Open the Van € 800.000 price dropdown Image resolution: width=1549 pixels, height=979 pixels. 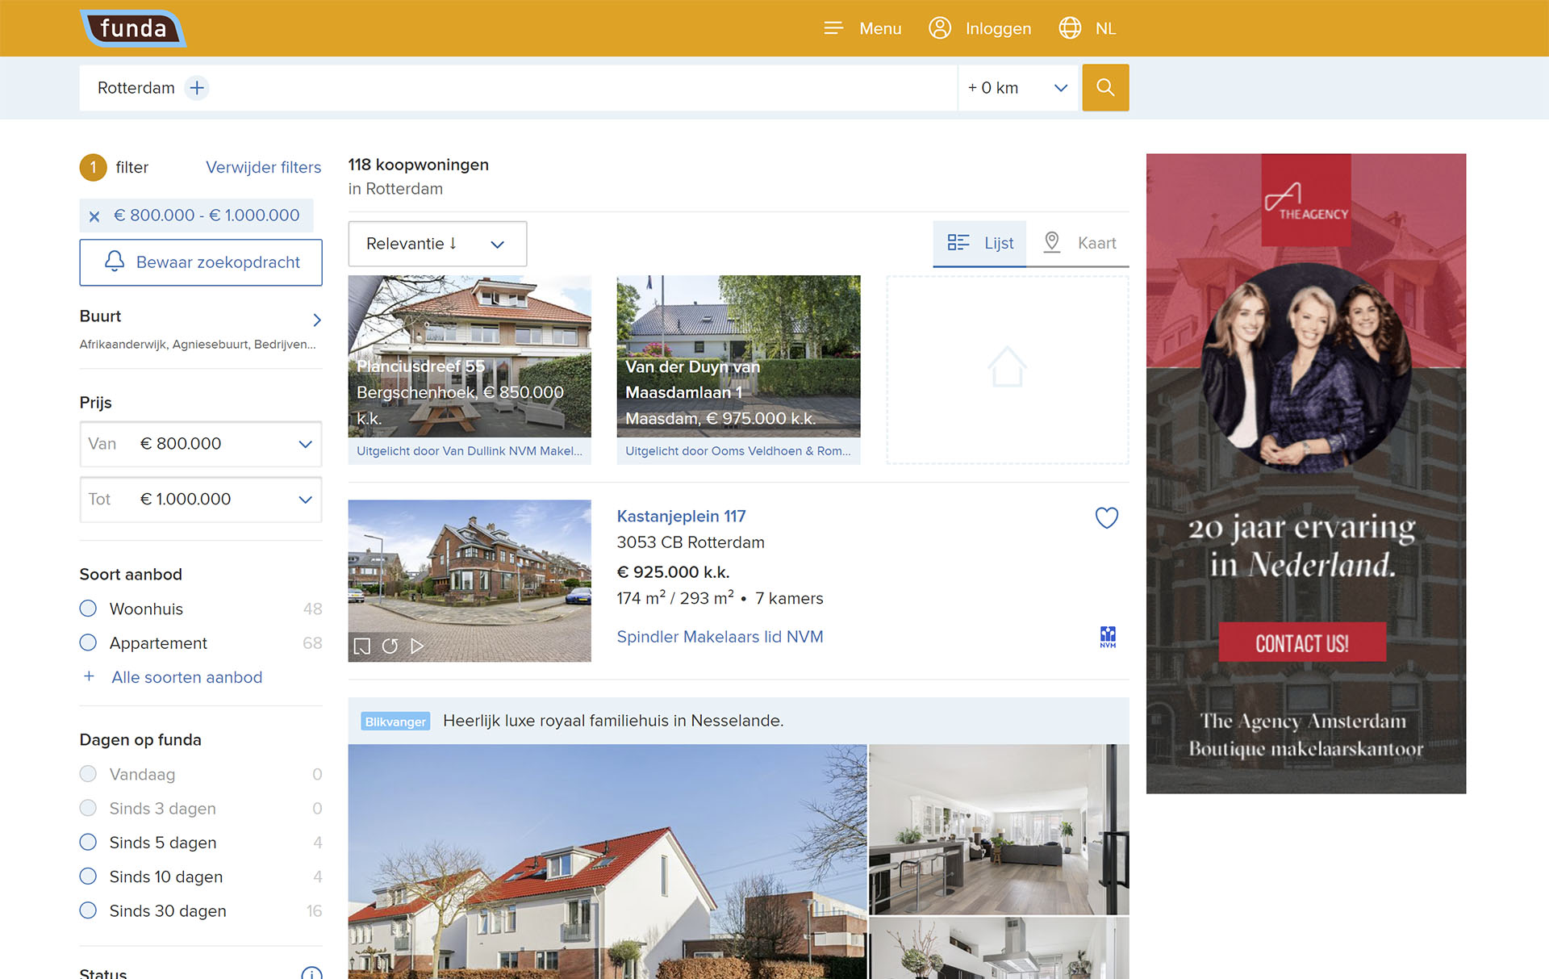pos(201,444)
